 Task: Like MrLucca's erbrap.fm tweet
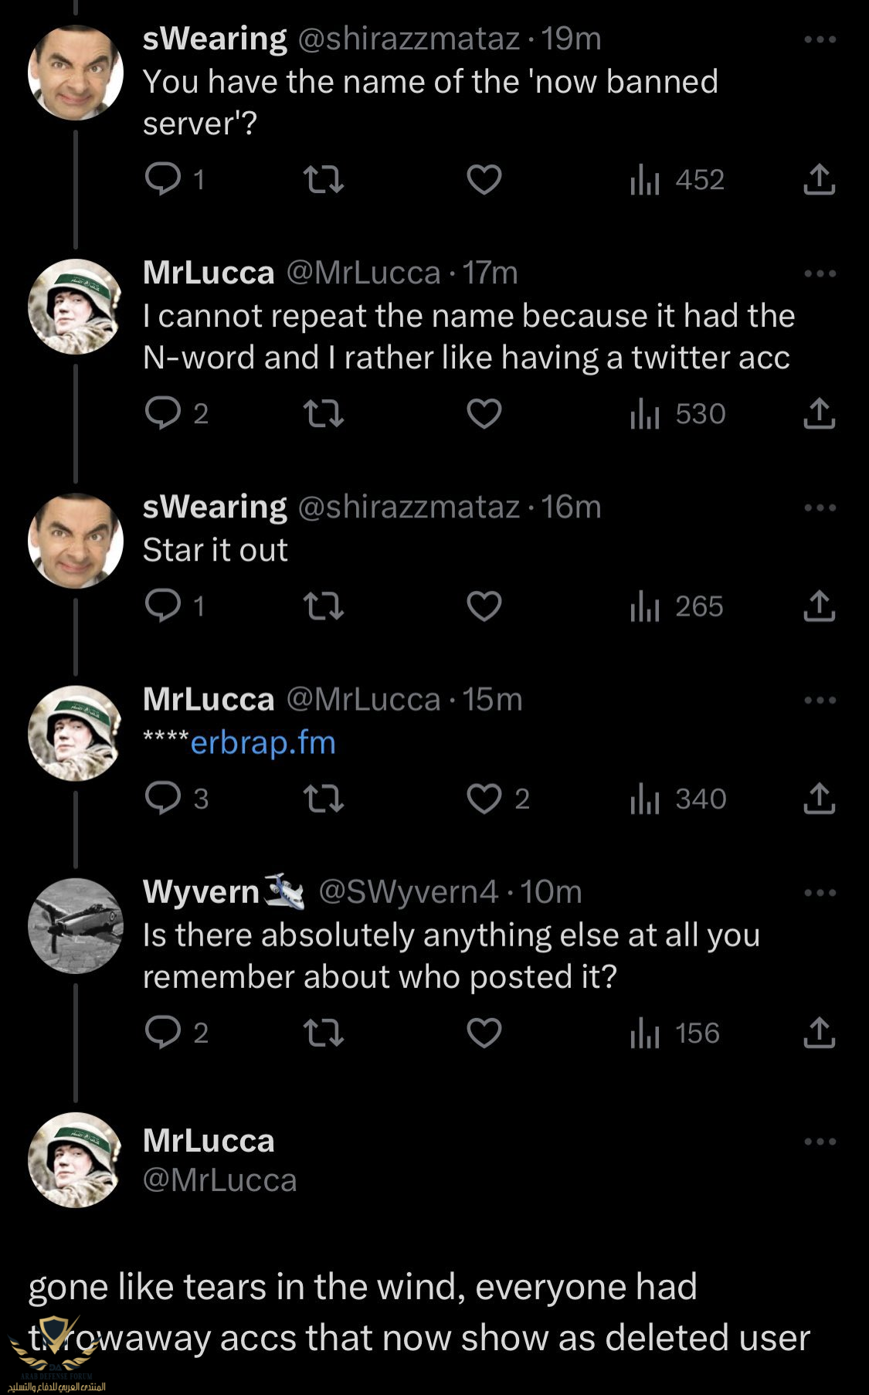(x=484, y=799)
